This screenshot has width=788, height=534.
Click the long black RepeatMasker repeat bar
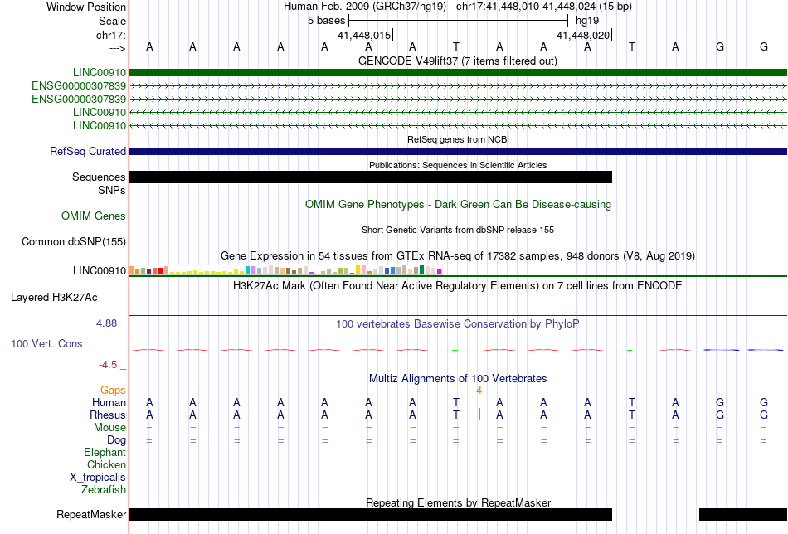(371, 514)
